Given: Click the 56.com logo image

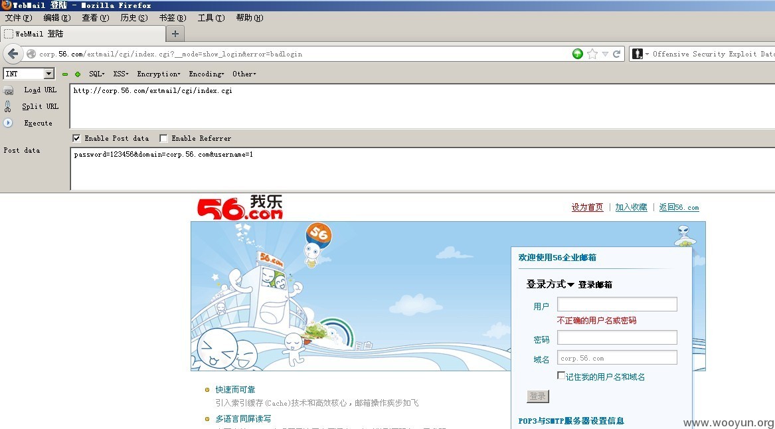Looking at the screenshot, I should pyautogui.click(x=240, y=207).
